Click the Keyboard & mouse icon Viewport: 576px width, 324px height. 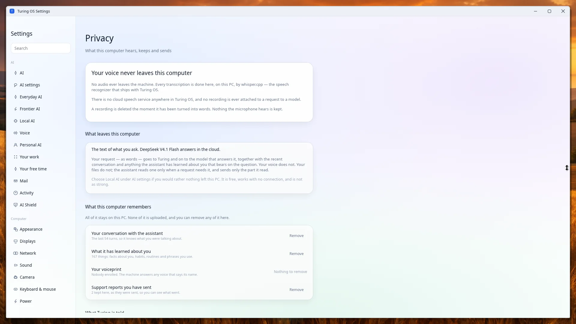click(x=16, y=289)
